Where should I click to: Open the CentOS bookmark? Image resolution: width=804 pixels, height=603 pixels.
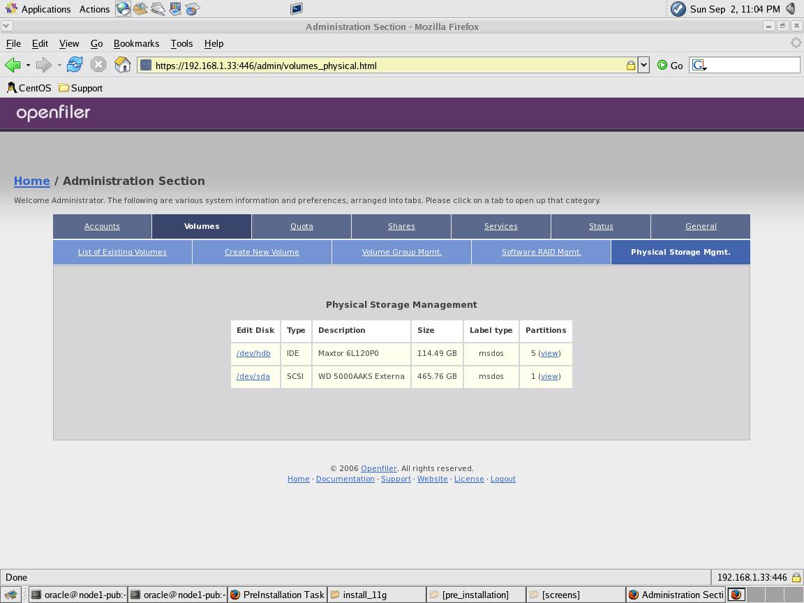30,88
